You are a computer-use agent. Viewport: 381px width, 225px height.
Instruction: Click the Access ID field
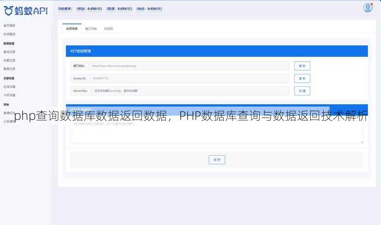[189, 79]
